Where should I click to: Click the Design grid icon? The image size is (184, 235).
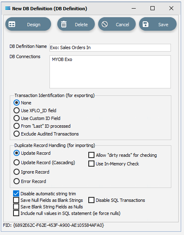click(12, 24)
